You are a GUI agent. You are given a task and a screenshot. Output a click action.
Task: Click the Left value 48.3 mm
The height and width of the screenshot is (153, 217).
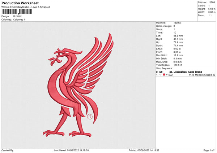click(x=178, y=36)
